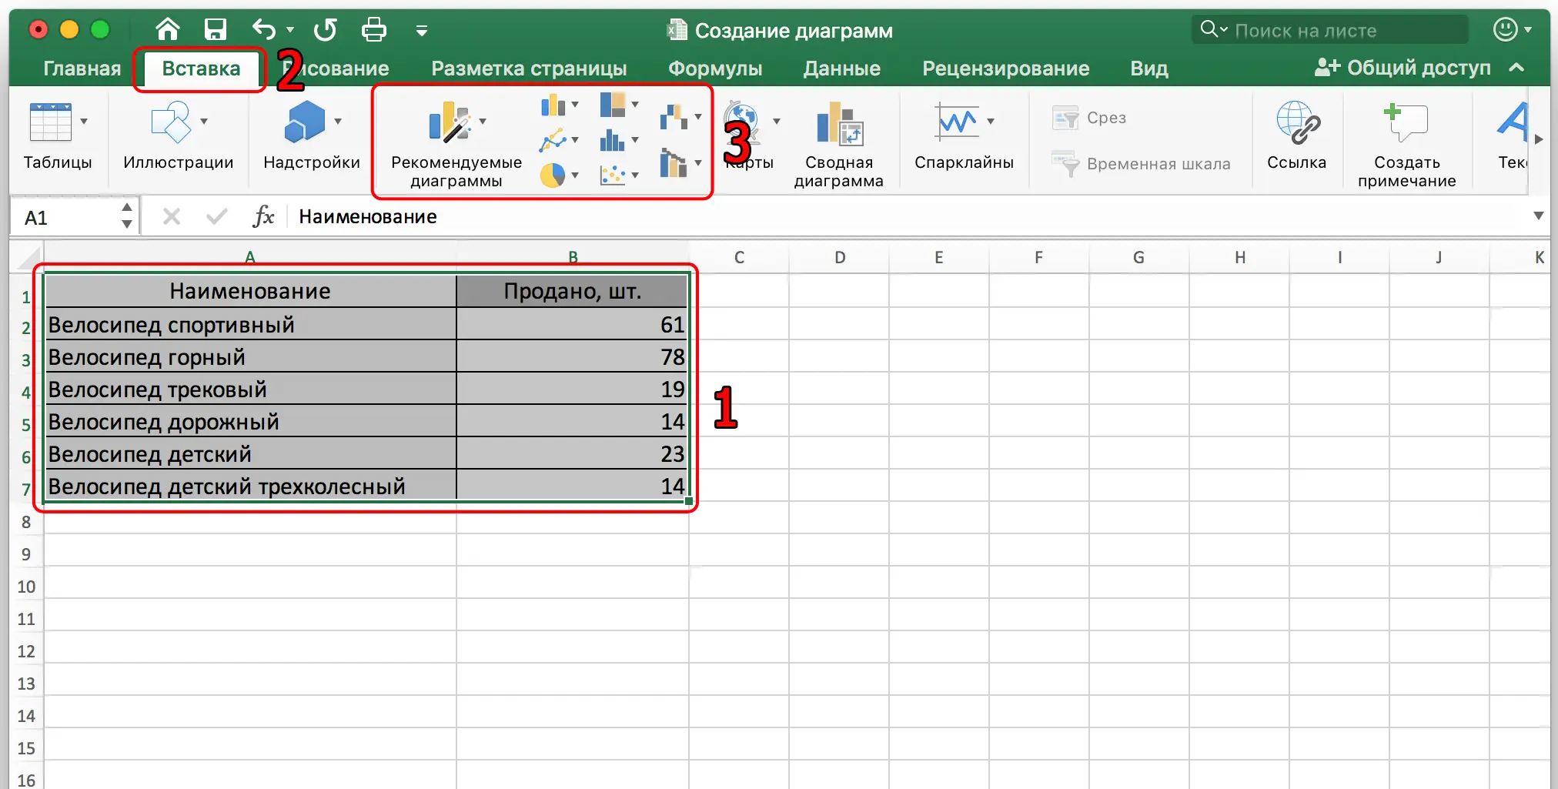Open Maps (Карты) globe icon
This screenshot has width=1558, height=789.
point(744,122)
